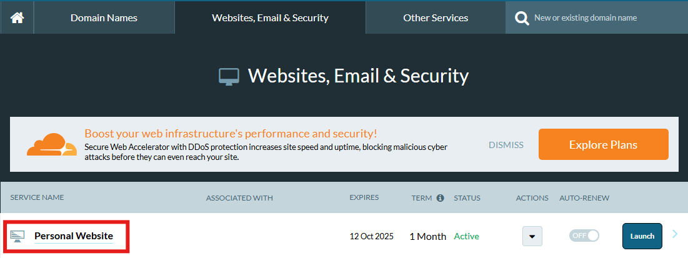Switch to the Other Services tab
This screenshot has width=688, height=258.
436,17
